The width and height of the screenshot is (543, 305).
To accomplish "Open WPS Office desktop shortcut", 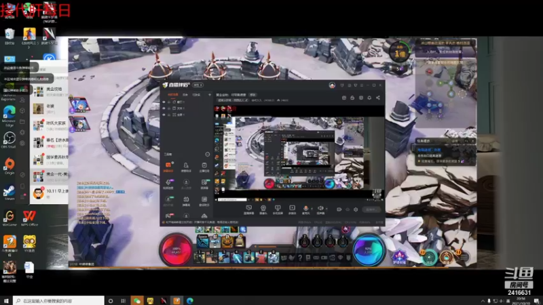I will pos(29,218).
